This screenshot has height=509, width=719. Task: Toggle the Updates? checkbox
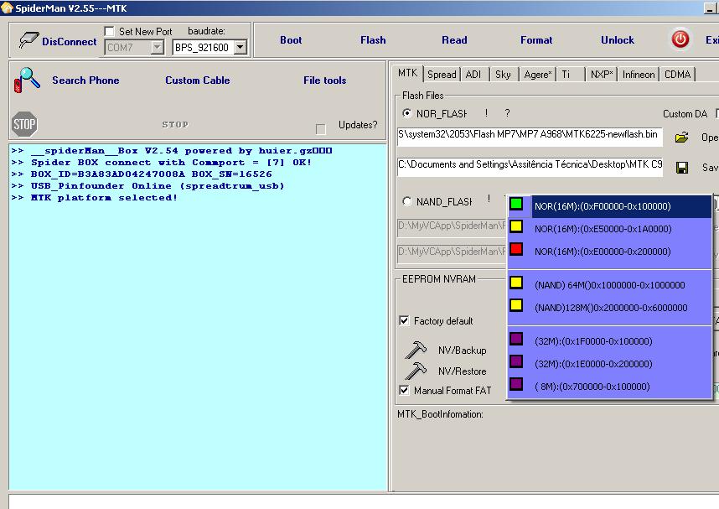click(321, 129)
